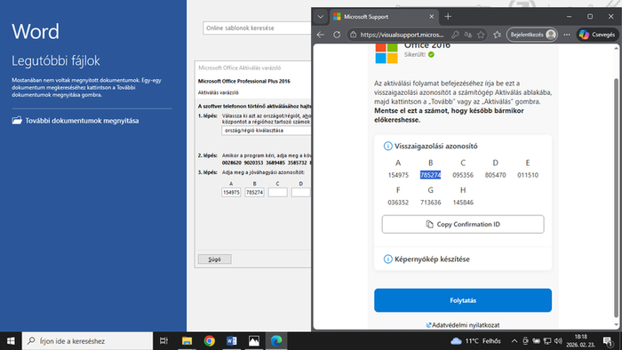The image size is (622, 350).
Task: Click field A in activation wizard
Action: [231, 192]
